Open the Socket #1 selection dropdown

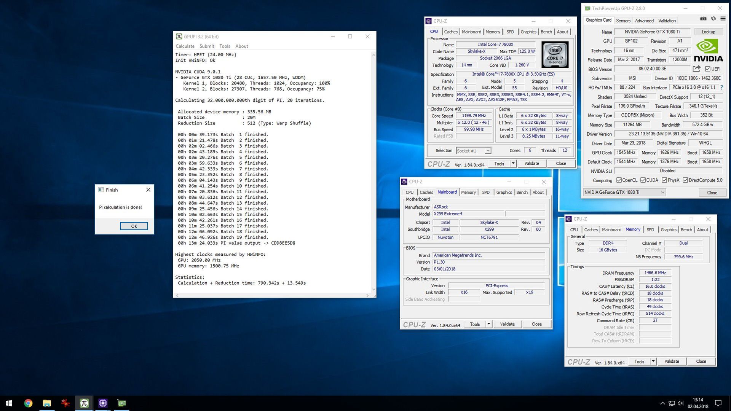pos(474,151)
